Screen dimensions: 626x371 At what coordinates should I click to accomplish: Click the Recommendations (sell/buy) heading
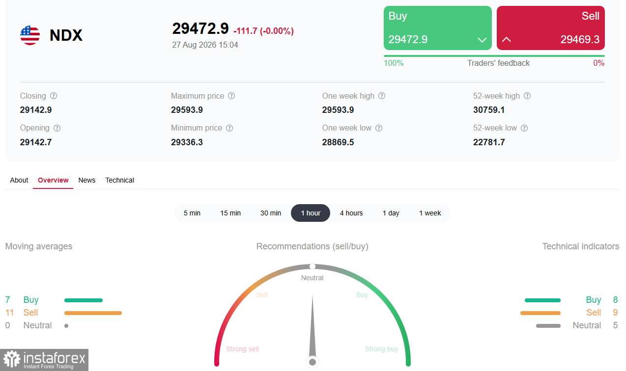[x=313, y=246]
